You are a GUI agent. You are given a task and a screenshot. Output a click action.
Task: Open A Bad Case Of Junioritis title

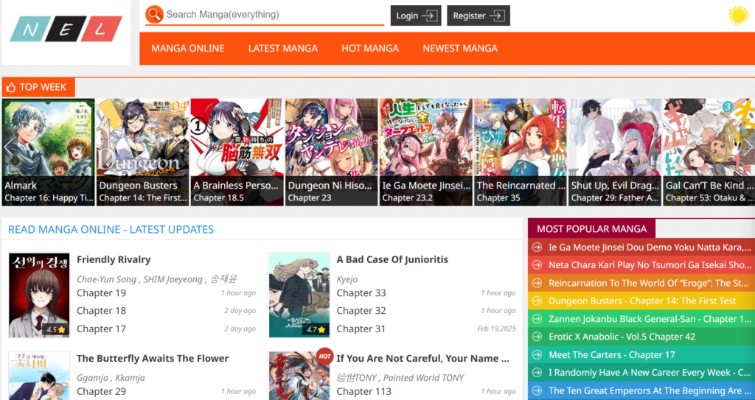pos(392,259)
